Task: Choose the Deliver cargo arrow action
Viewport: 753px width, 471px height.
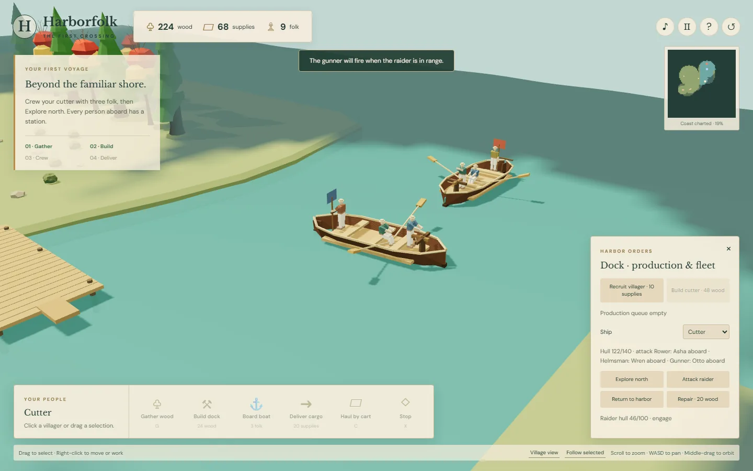Action: coord(306,412)
